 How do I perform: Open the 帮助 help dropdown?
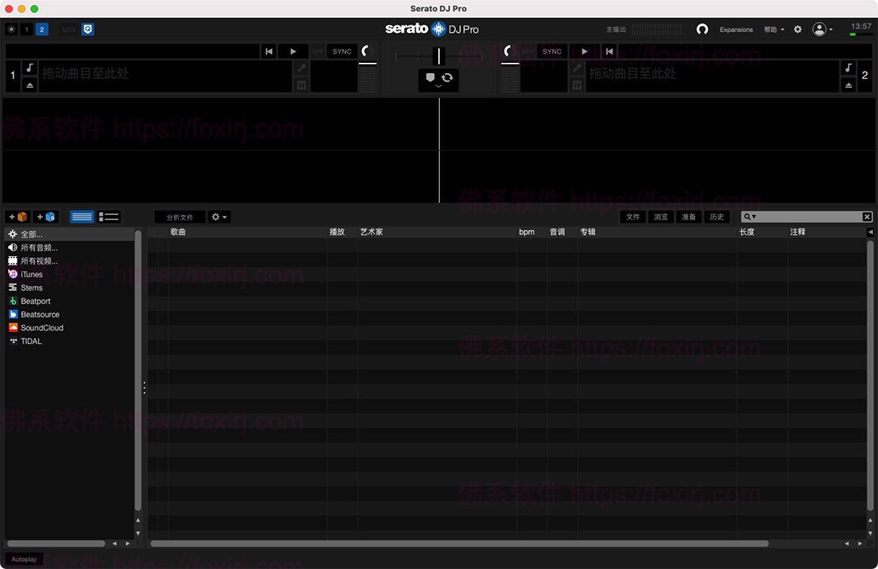pyautogui.click(x=773, y=30)
